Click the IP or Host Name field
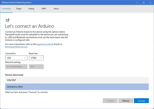Image resolution: width=154 pixels, height=109 pixels. (16, 67)
